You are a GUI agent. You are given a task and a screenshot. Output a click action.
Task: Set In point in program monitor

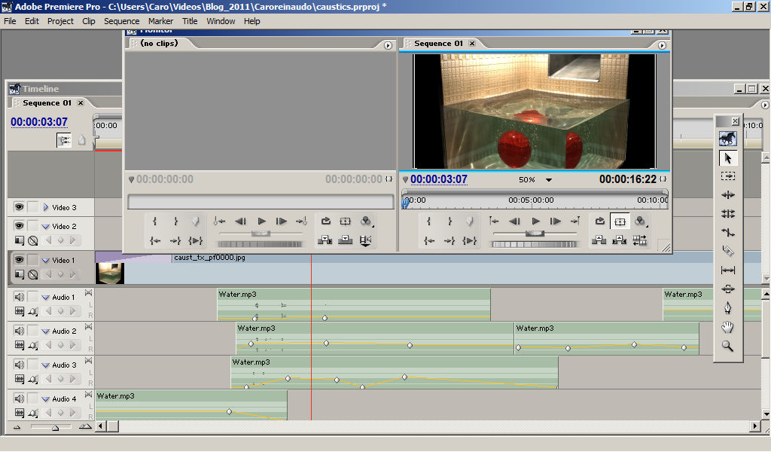[x=428, y=221]
